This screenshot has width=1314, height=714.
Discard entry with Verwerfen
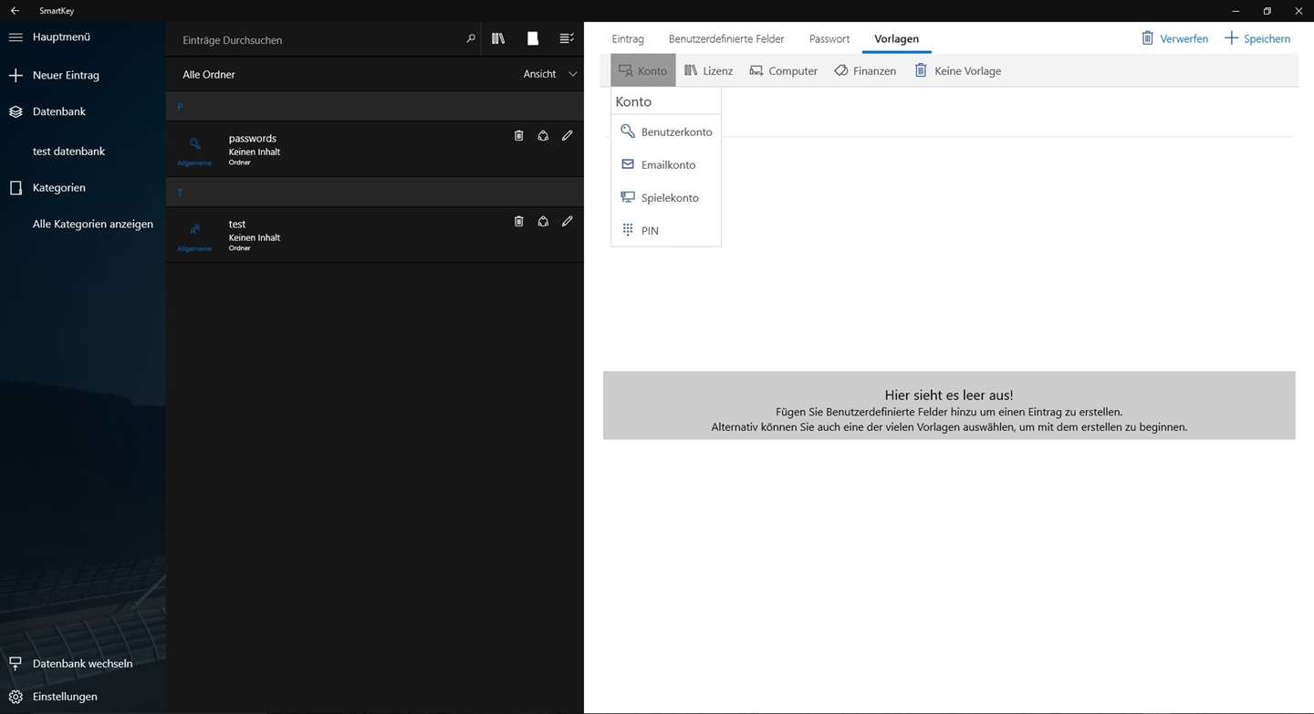(x=1174, y=38)
